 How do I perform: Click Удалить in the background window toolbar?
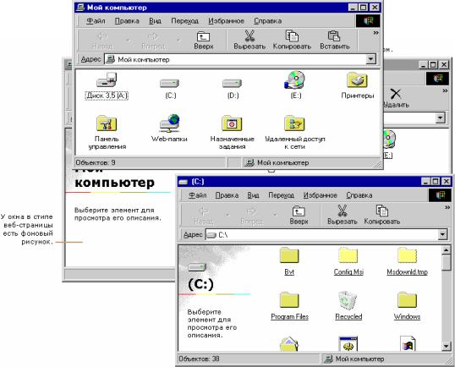tap(396, 99)
